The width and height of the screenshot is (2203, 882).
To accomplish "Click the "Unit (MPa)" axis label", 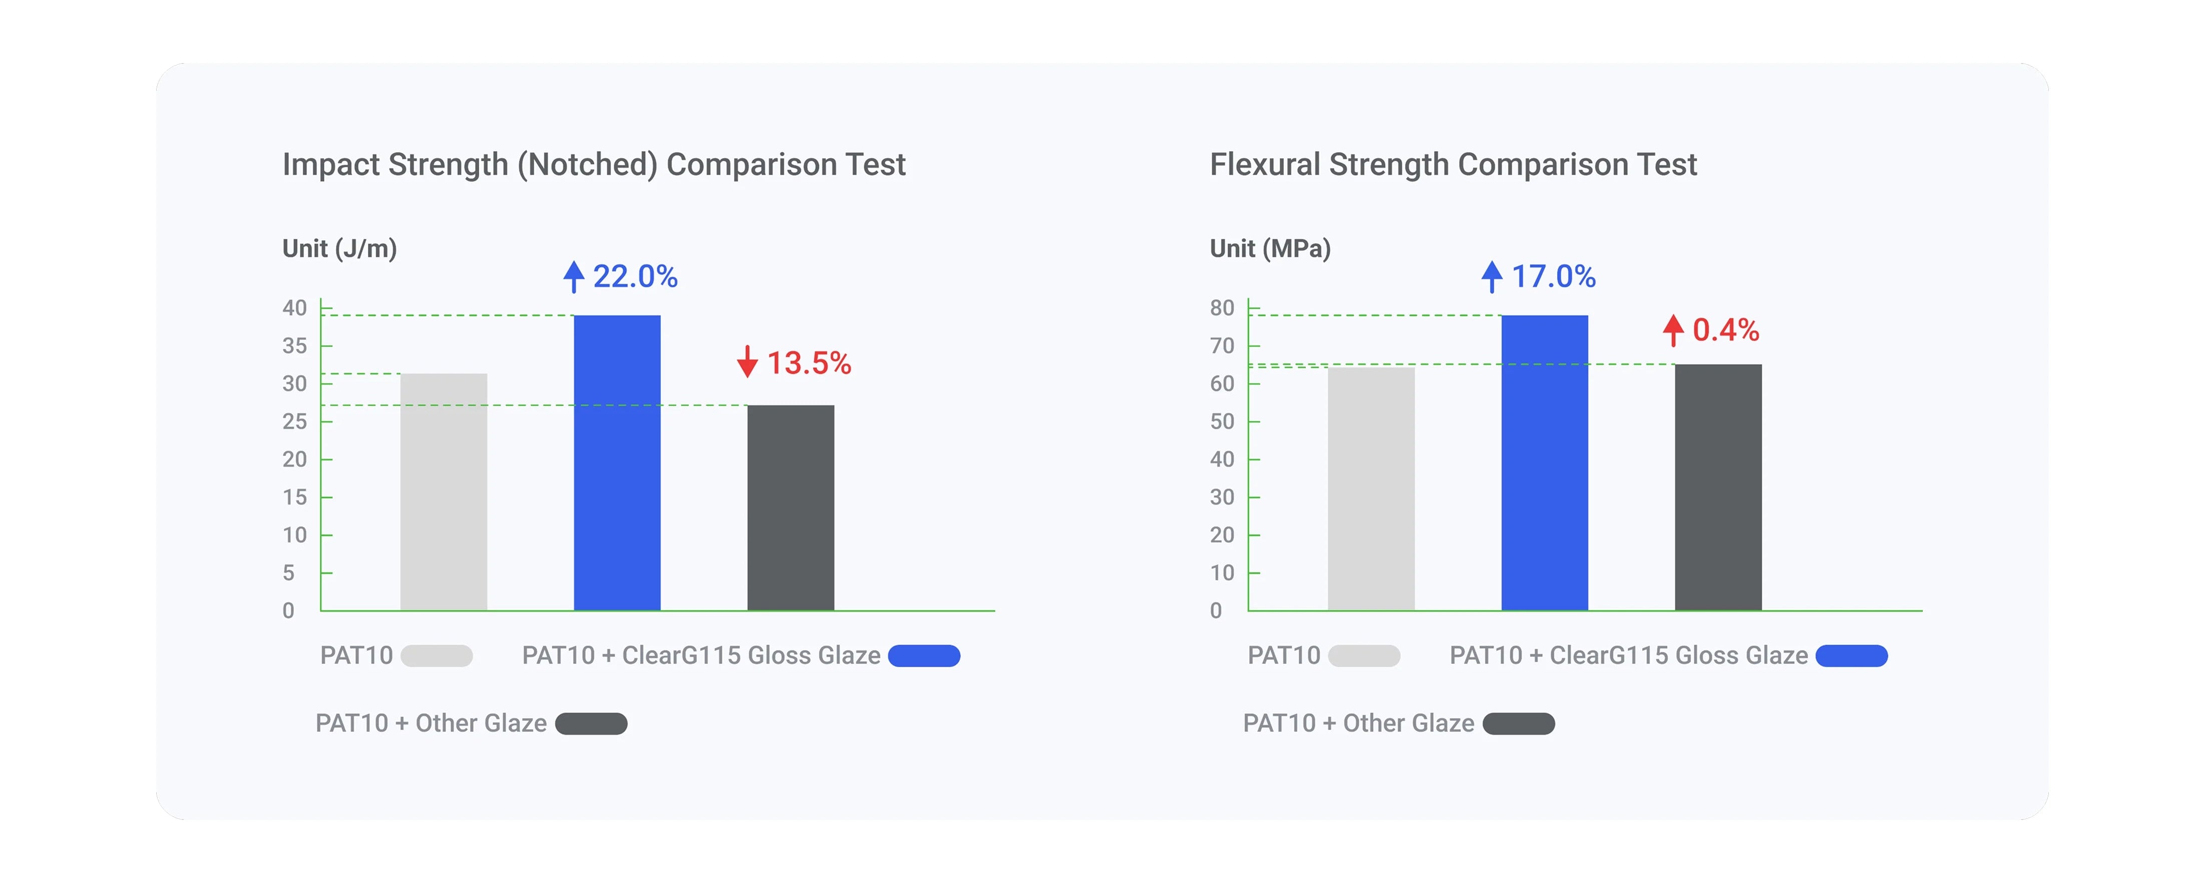I will tap(1270, 249).
